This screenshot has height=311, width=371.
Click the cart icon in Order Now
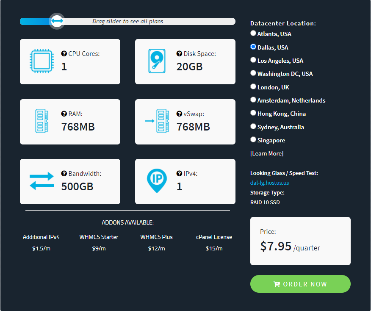[x=277, y=284]
